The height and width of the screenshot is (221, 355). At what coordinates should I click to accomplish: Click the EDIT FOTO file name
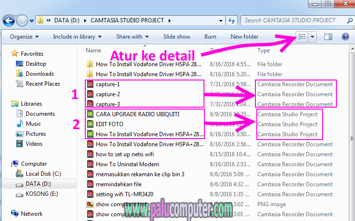coord(109,124)
